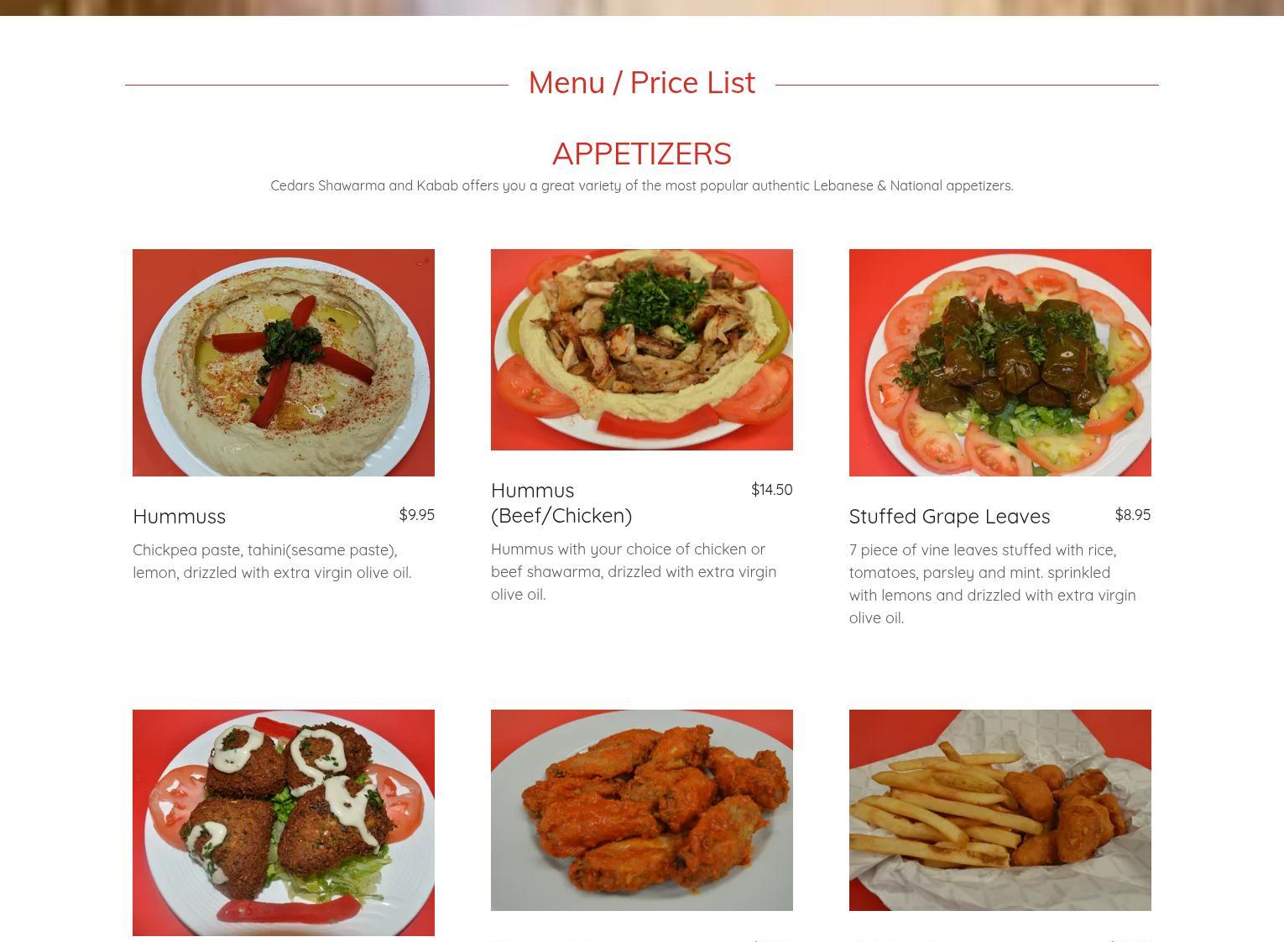
Task: Open the buffalo chicken wings photo
Action: [642, 810]
